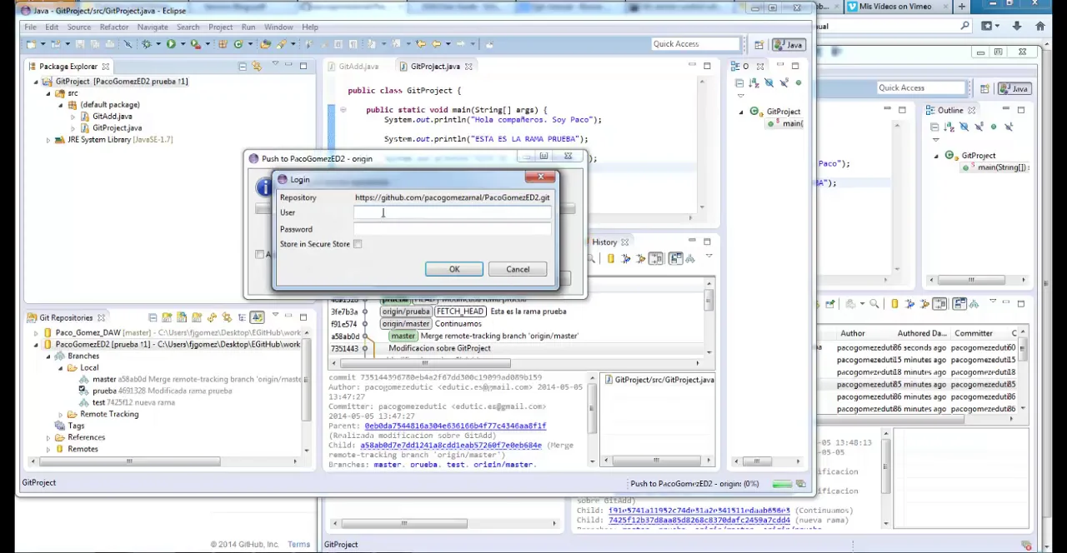
Task: Open the File menu
Action: pyautogui.click(x=30, y=27)
